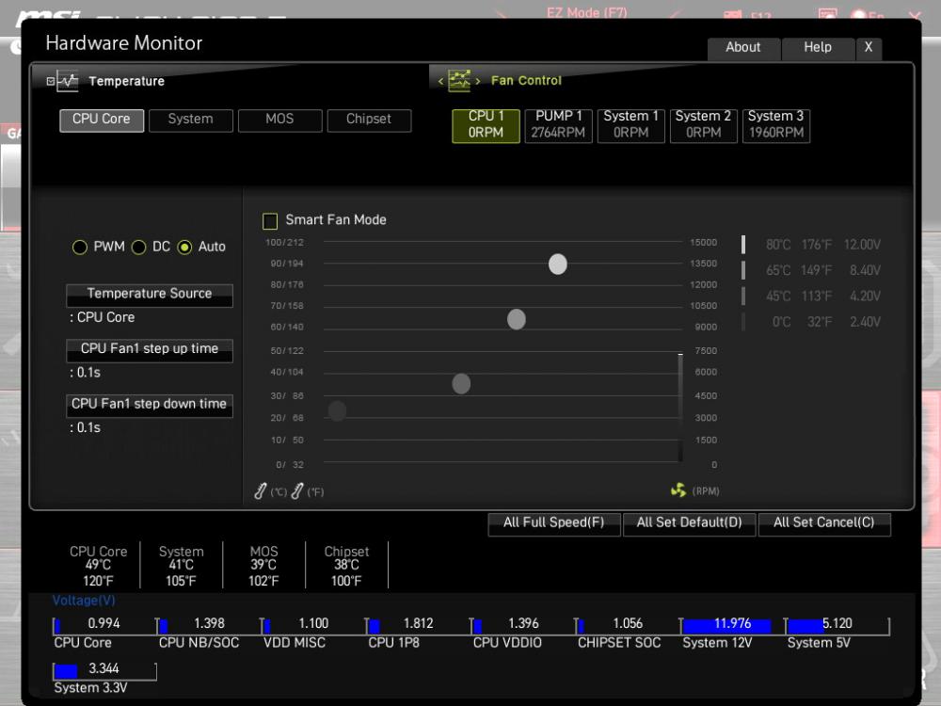The height and width of the screenshot is (706, 941).
Task: Select DC fan mode radio
Action: click(x=138, y=247)
